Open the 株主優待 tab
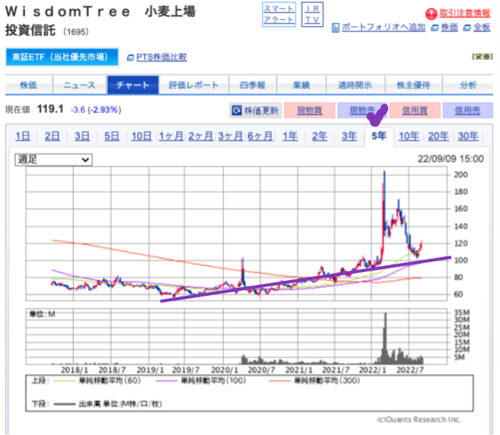 (x=414, y=85)
